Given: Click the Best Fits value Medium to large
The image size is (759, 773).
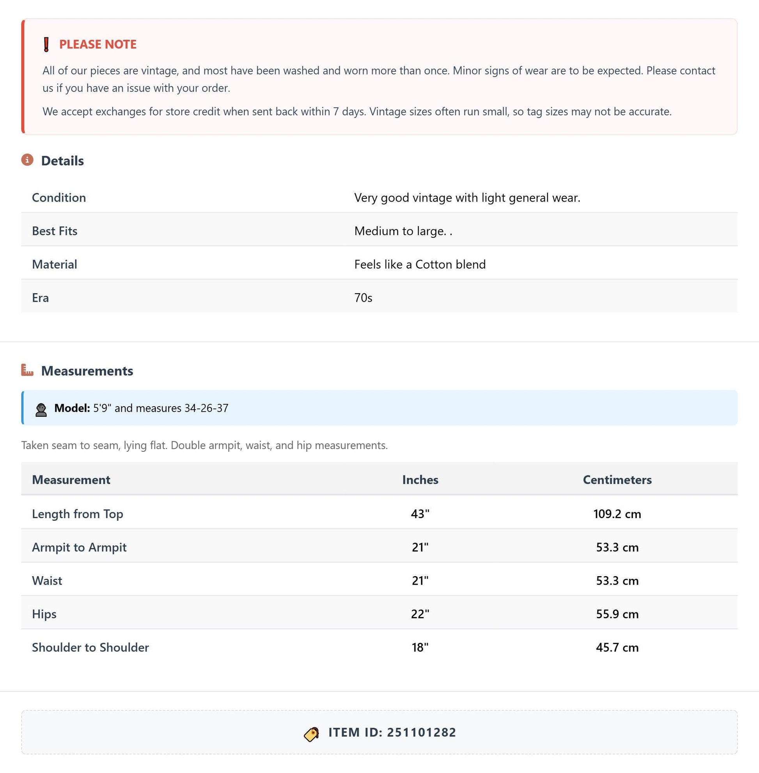Looking at the screenshot, I should point(403,231).
